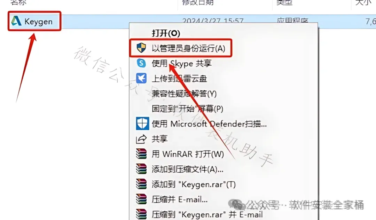
Task: Select 使用 Microsoft Defender扫描
Action: click(x=209, y=124)
